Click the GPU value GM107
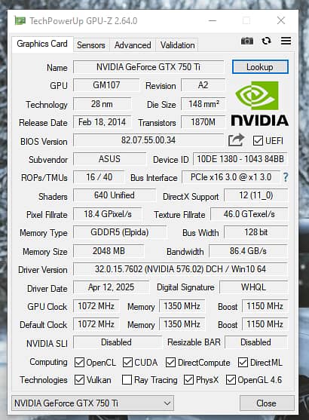Image resolution: width=309 pixels, height=420 pixels. coord(106,85)
